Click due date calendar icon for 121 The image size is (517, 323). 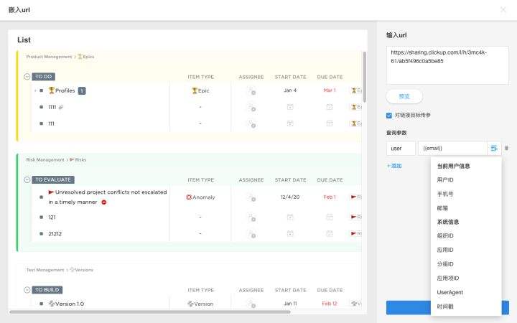pyautogui.click(x=330, y=217)
